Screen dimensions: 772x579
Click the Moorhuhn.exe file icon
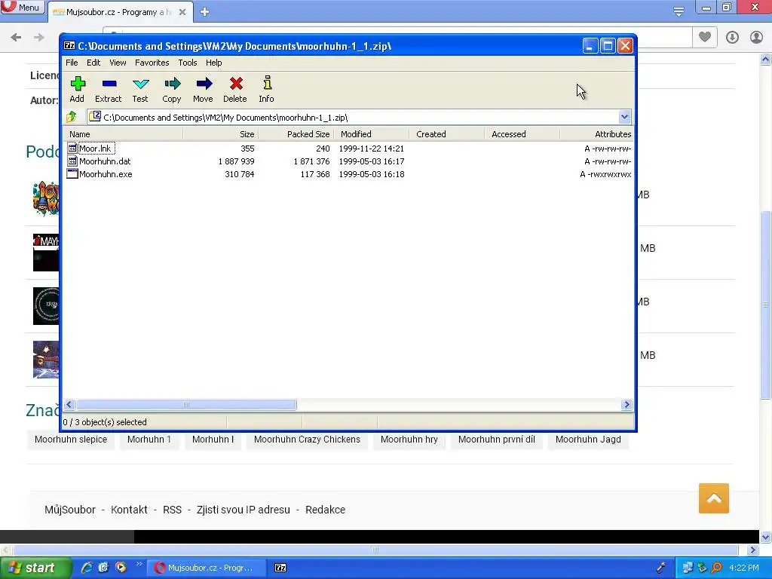[x=72, y=174]
